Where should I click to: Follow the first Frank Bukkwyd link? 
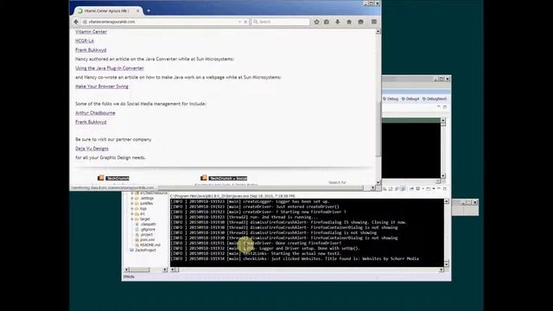(x=91, y=50)
